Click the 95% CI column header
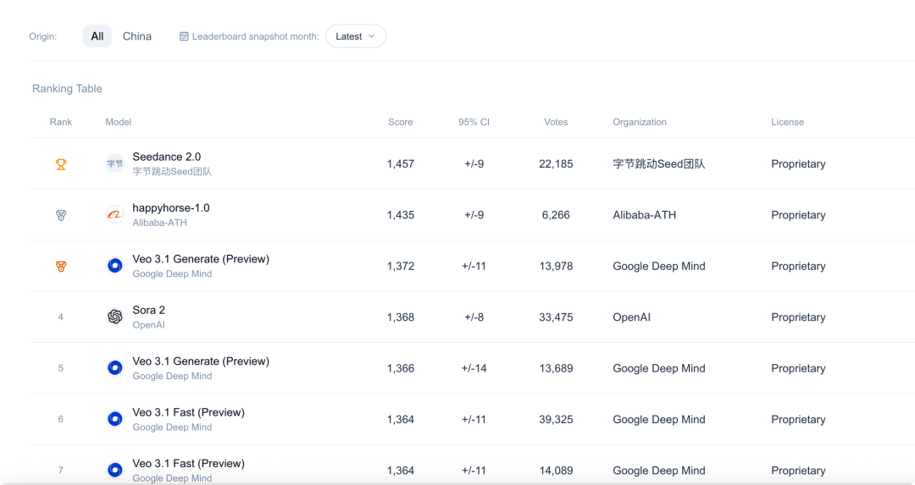Viewport: 915px width, 485px height. click(474, 122)
